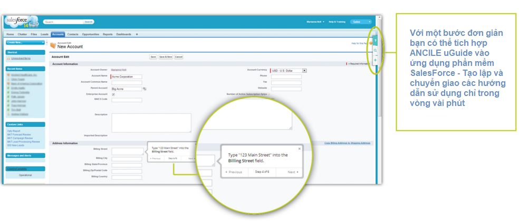519x222 pixels.
Task: Toggle the Enterprise Account checkbox
Action: (x=113, y=94)
